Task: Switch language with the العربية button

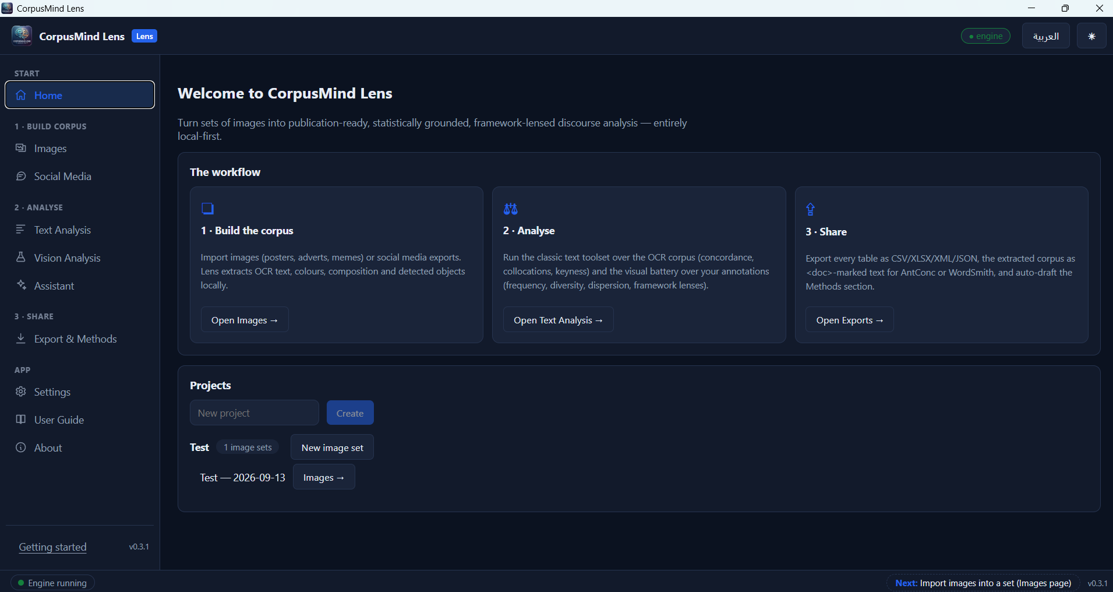Action: [x=1045, y=36]
